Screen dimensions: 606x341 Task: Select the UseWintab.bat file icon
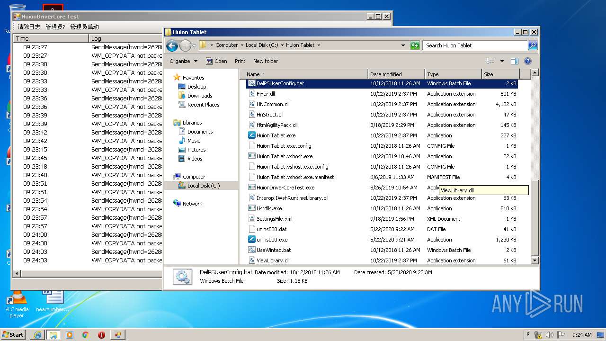click(252, 250)
